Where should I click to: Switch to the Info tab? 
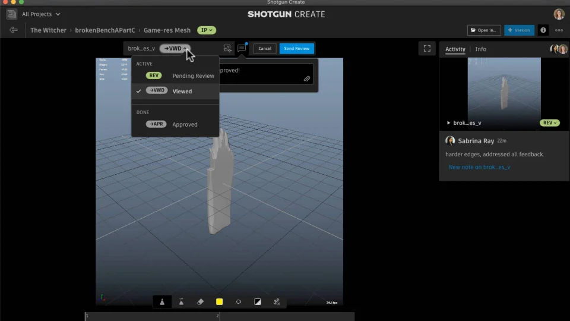(480, 49)
